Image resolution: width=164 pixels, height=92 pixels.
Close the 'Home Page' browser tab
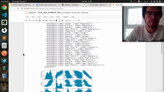coord(110,5)
